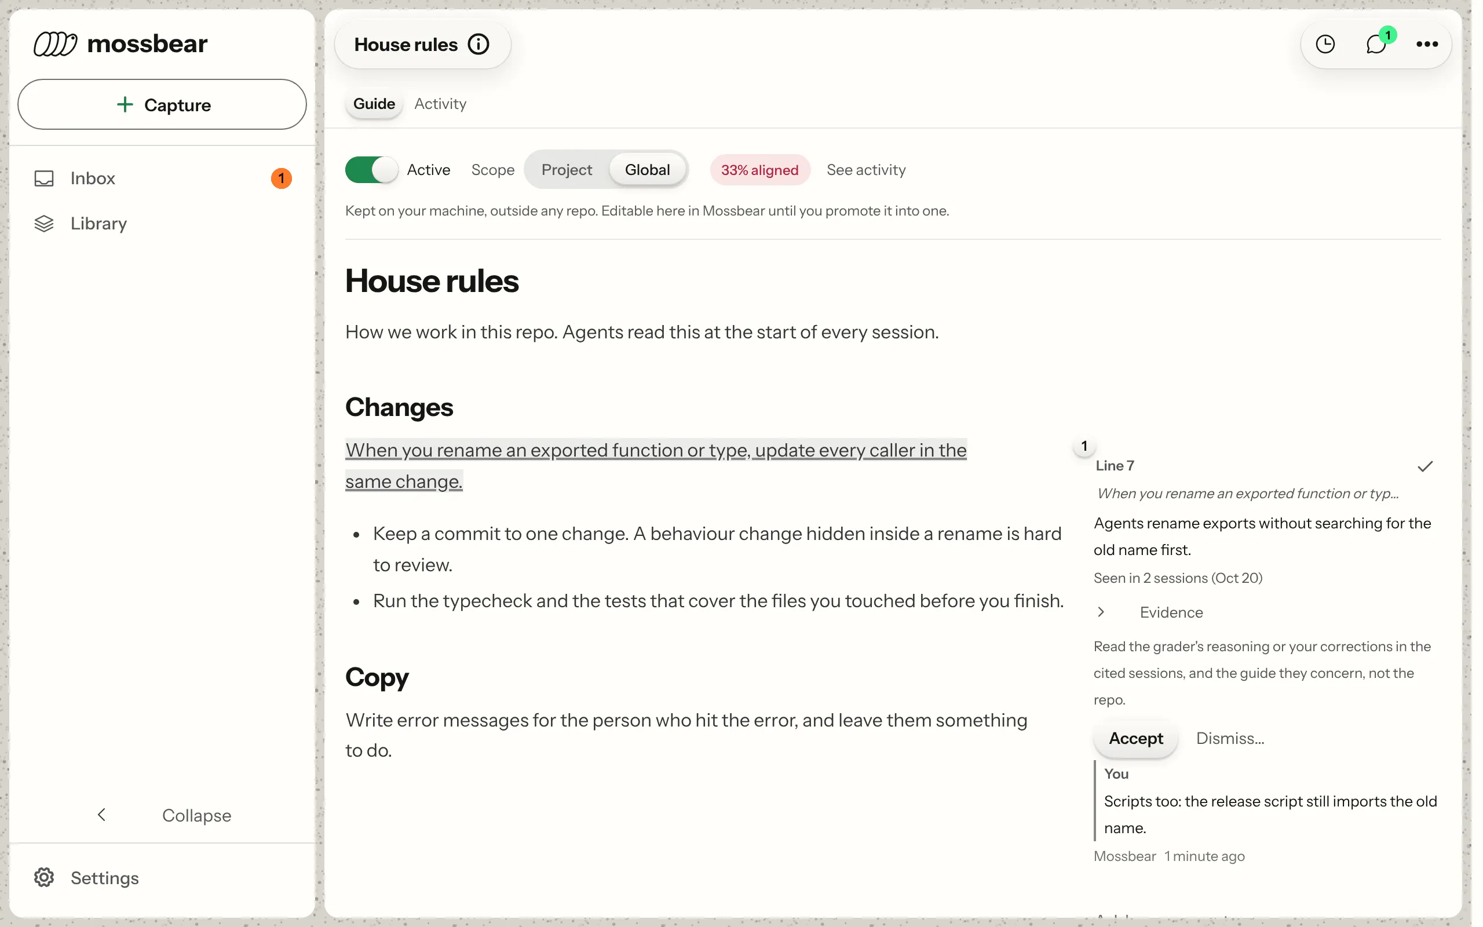
Task: Click the note marker numbered 1
Action: tap(1084, 446)
